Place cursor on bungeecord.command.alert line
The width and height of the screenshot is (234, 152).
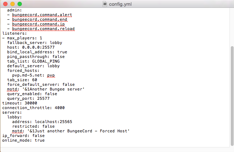coord(42,15)
